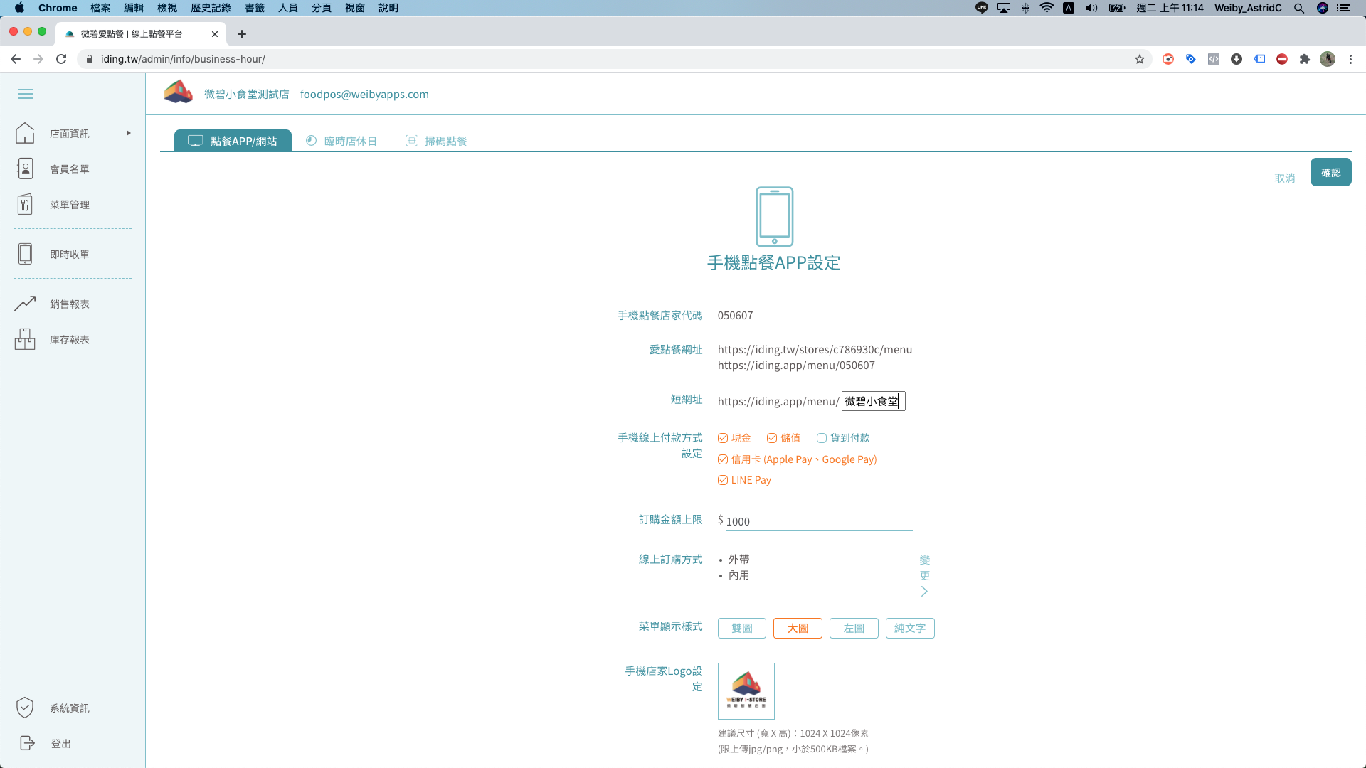
Task: Open 會員名單 member list icon
Action: [x=25, y=169]
